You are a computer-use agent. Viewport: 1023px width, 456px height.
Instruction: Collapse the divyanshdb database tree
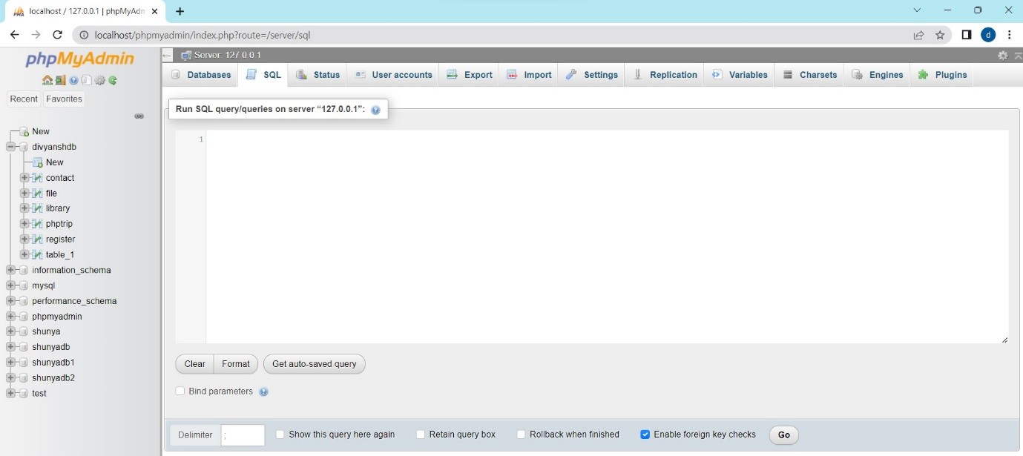click(10, 147)
